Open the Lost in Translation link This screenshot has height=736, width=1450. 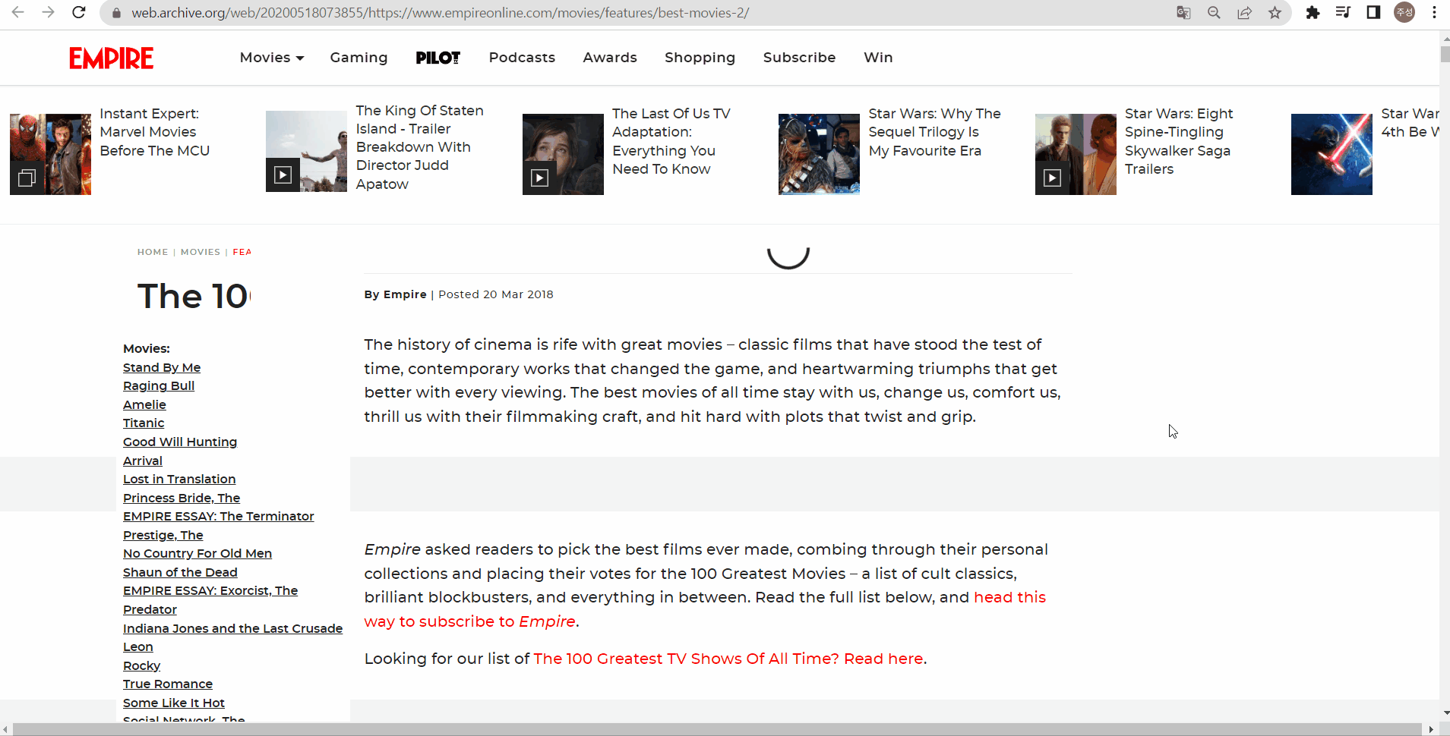(x=179, y=479)
